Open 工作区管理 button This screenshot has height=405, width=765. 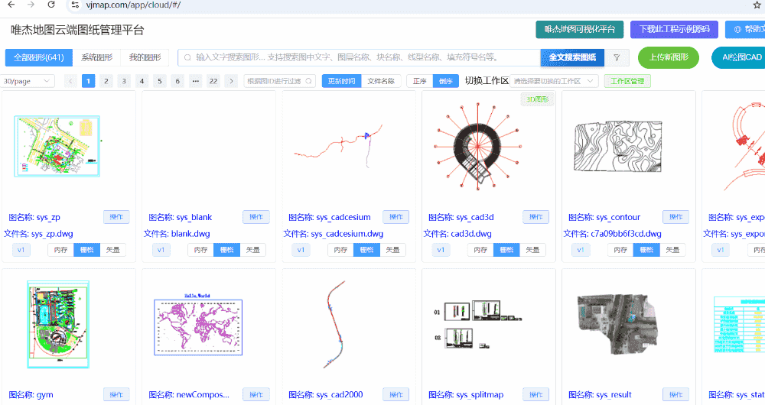click(x=627, y=82)
